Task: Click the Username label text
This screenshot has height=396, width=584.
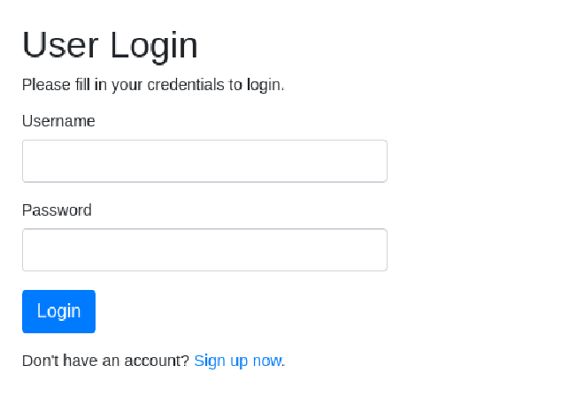Action: [58, 121]
